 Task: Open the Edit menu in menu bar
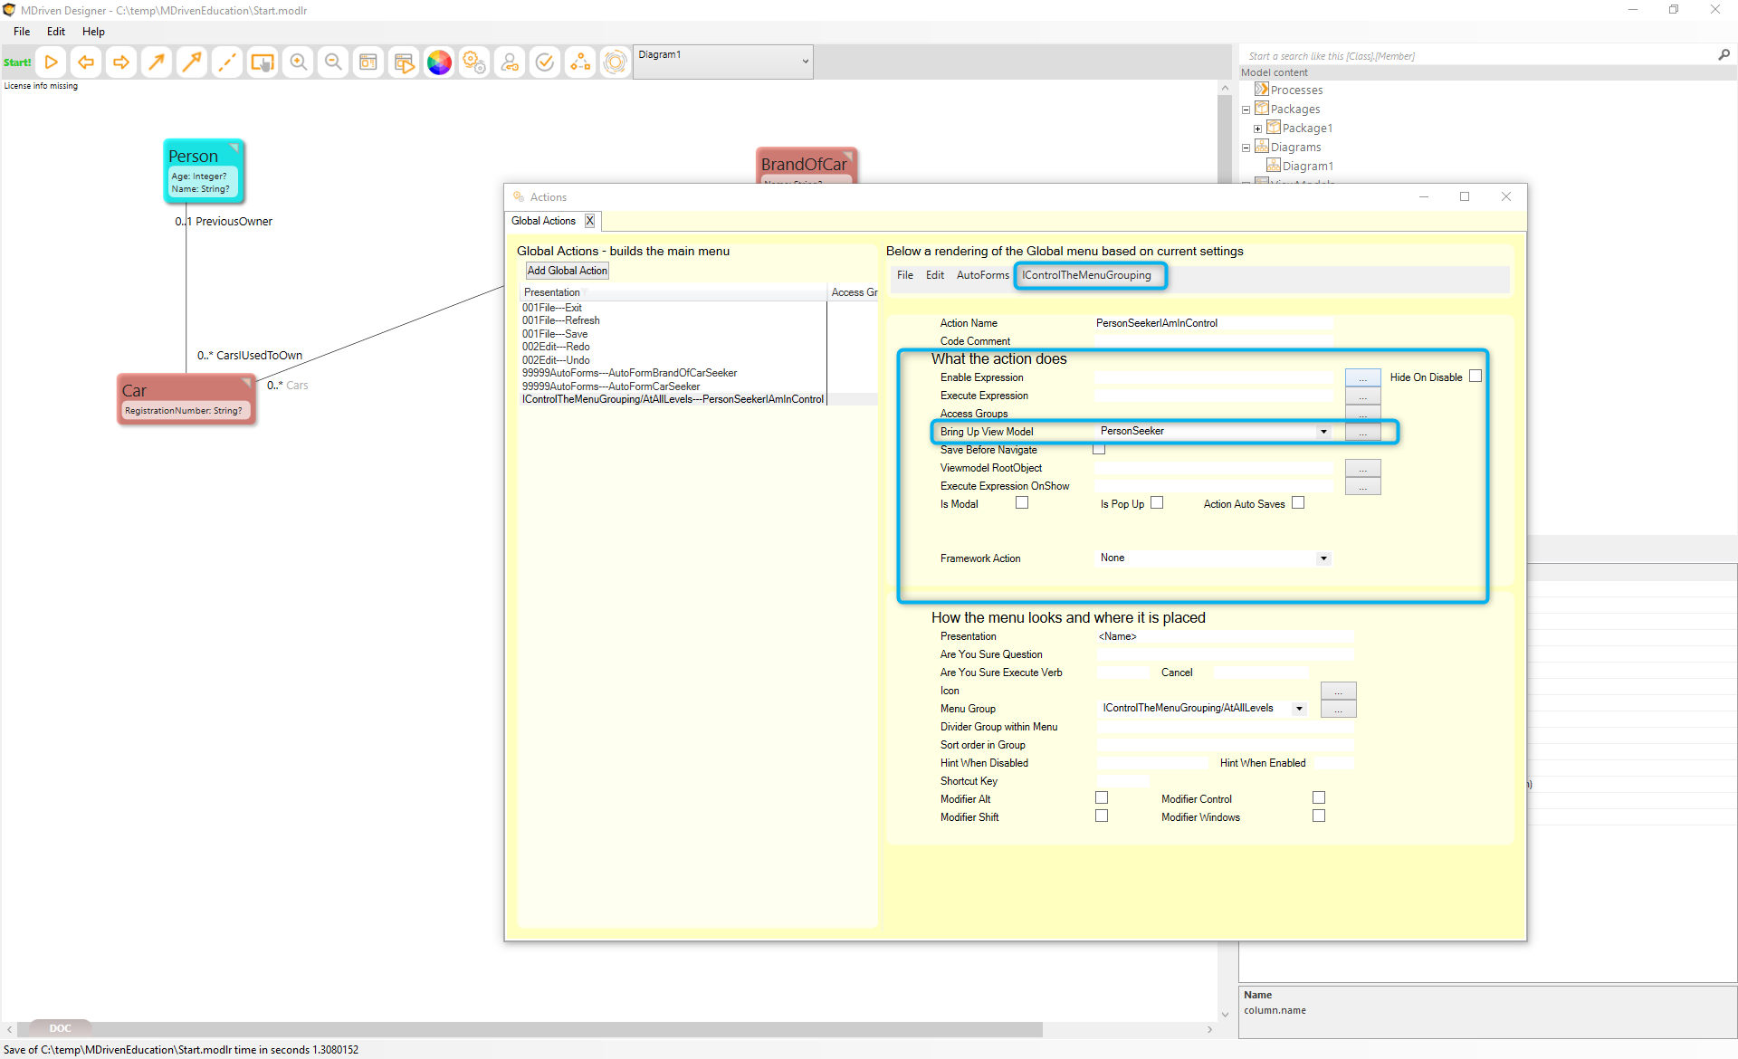[x=56, y=32]
